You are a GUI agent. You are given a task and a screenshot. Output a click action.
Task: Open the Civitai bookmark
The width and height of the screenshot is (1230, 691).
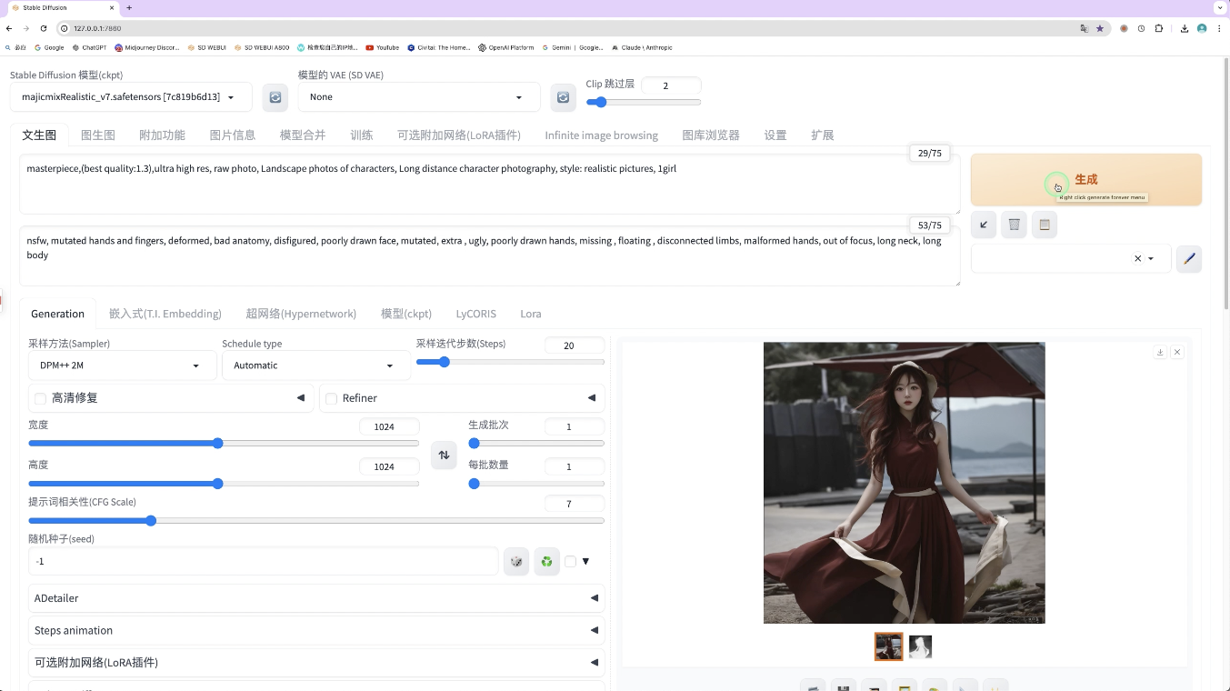click(439, 47)
